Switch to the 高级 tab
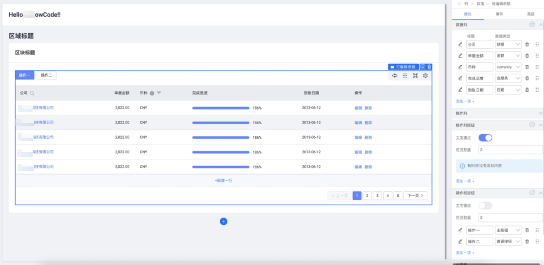Viewport: 544px width, 265px height. click(x=530, y=14)
